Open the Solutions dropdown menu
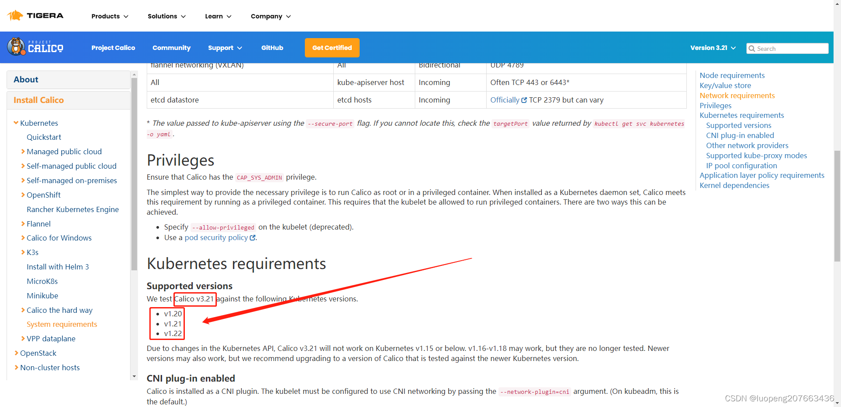The width and height of the screenshot is (841, 407). click(166, 16)
